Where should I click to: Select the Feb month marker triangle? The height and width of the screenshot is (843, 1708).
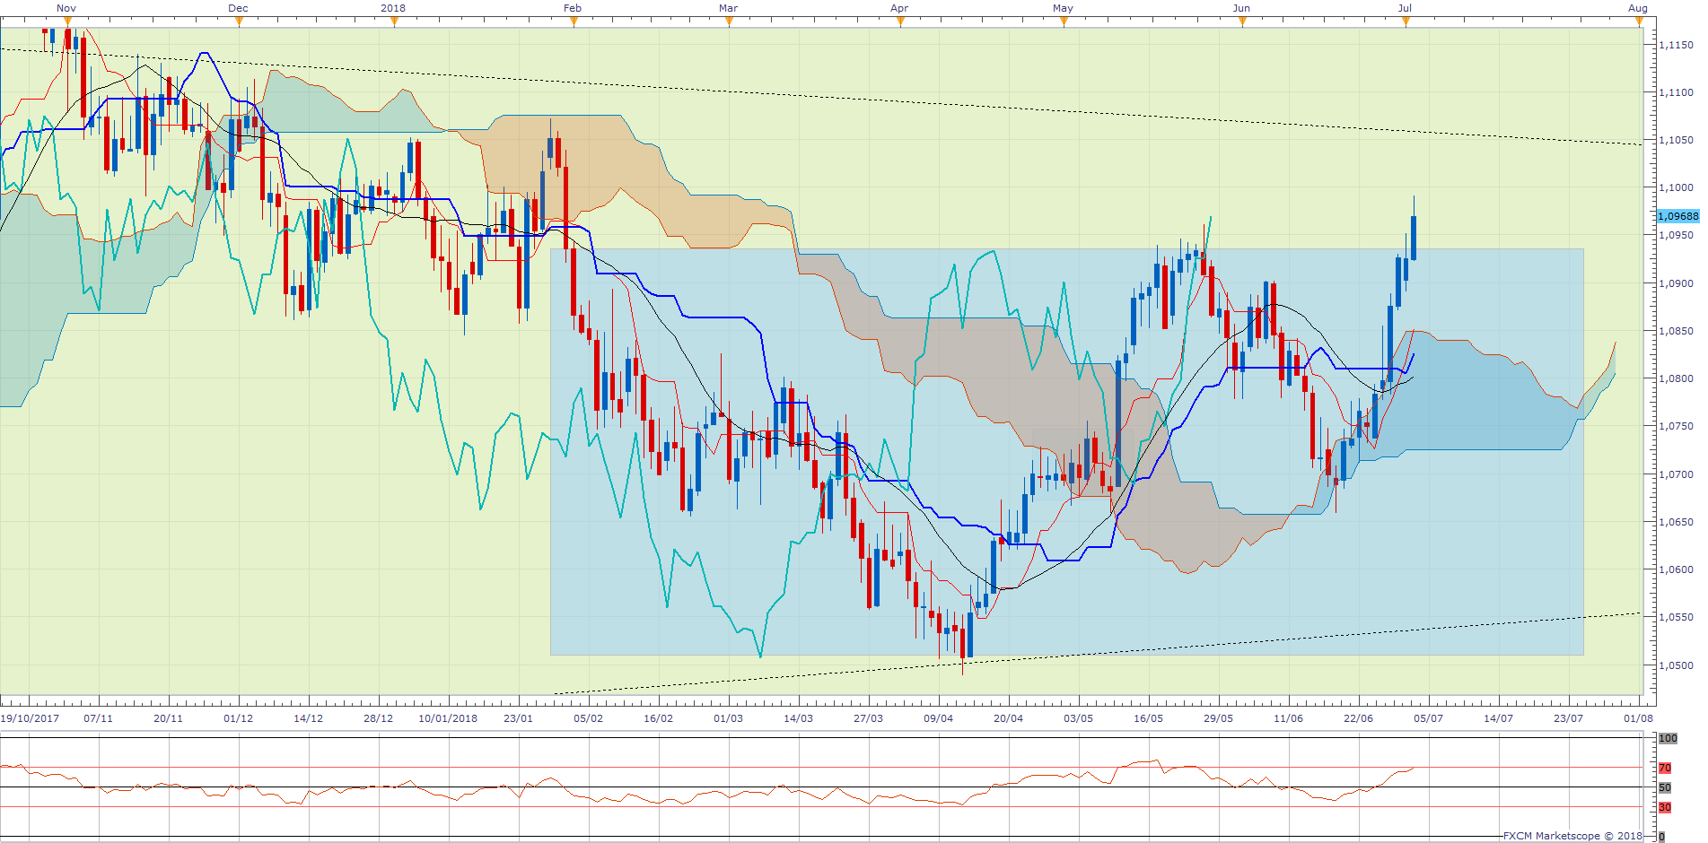(574, 22)
